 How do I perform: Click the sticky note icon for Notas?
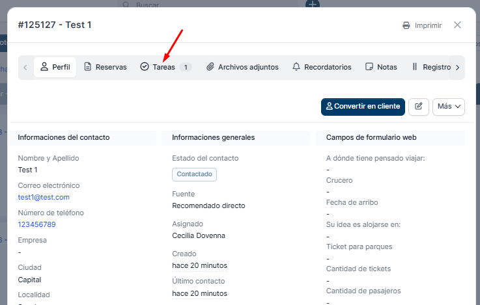pyautogui.click(x=369, y=67)
